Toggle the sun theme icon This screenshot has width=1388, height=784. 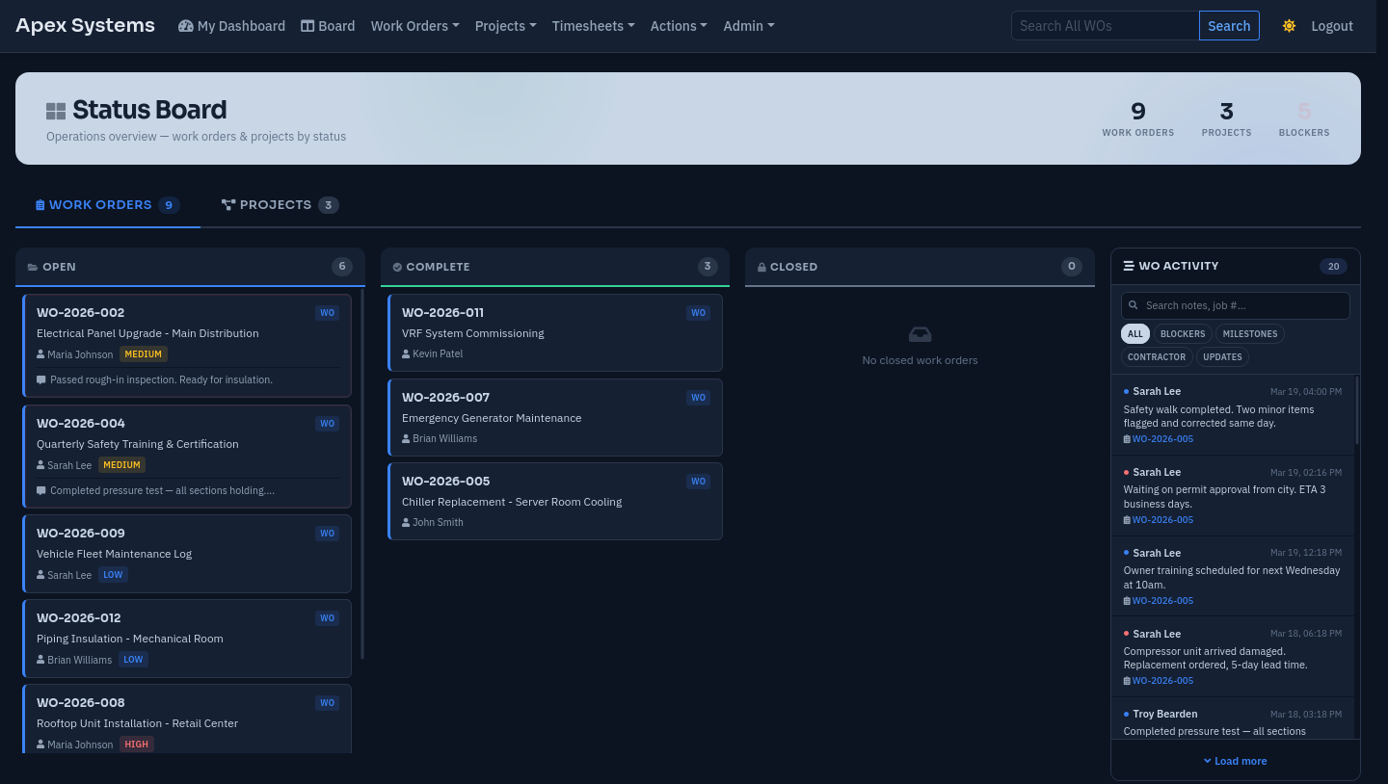pyautogui.click(x=1289, y=26)
